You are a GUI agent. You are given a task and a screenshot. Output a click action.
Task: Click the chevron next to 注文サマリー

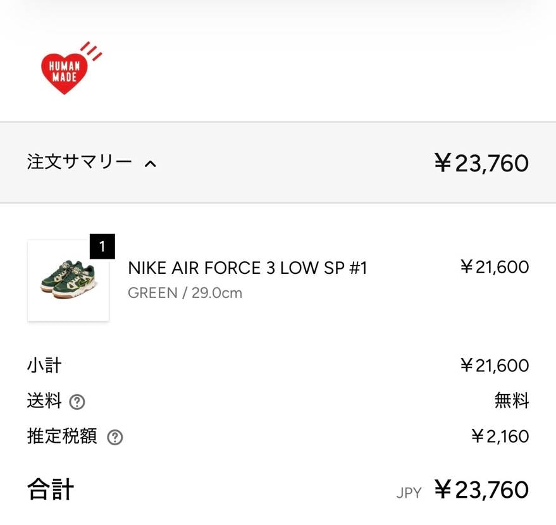point(150,163)
